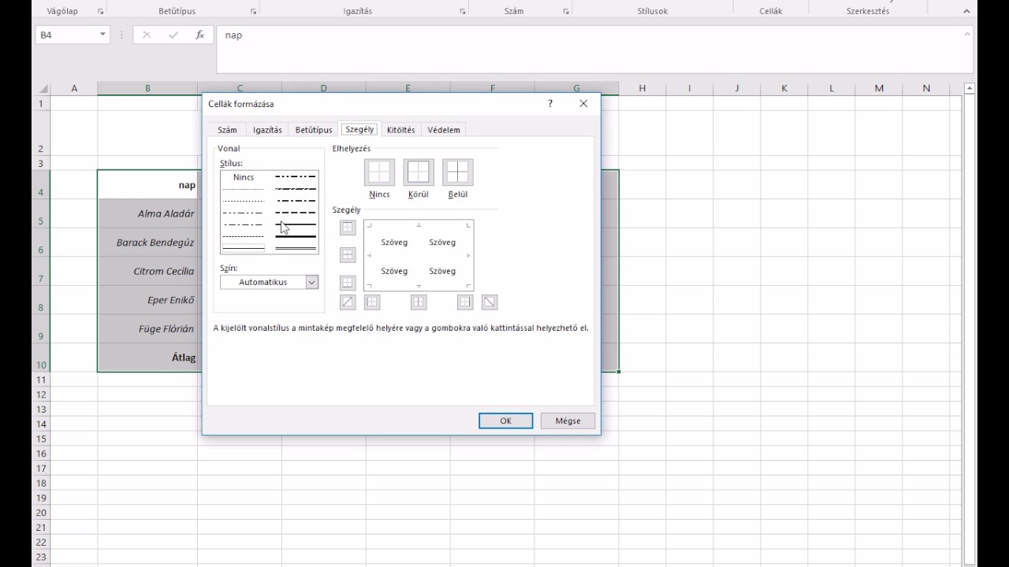Toggle the top border button

(x=348, y=228)
